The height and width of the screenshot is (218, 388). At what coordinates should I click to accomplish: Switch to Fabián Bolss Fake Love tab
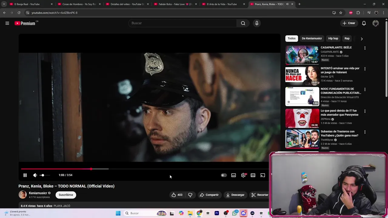pos(176,4)
